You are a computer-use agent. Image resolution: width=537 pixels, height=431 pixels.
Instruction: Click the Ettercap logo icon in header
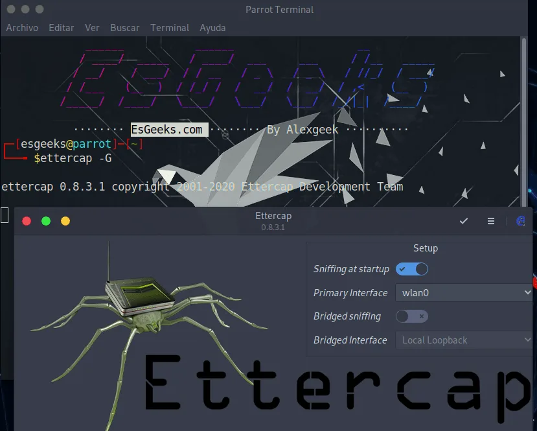pos(521,221)
